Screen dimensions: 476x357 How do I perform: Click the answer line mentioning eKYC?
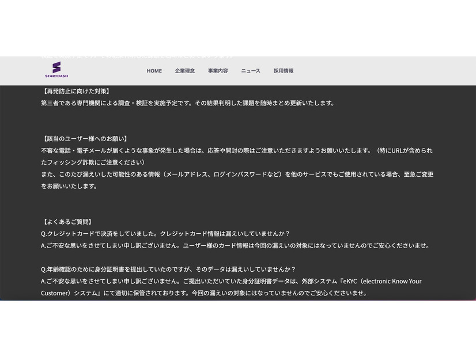231,281
